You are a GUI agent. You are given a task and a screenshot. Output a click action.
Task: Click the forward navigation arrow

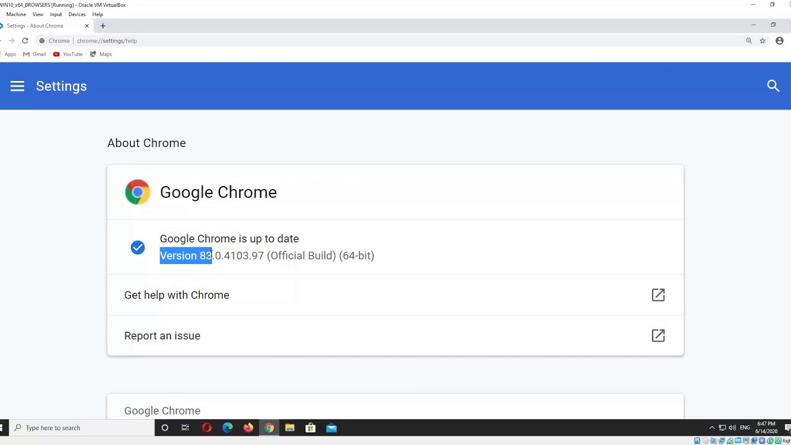(11, 41)
